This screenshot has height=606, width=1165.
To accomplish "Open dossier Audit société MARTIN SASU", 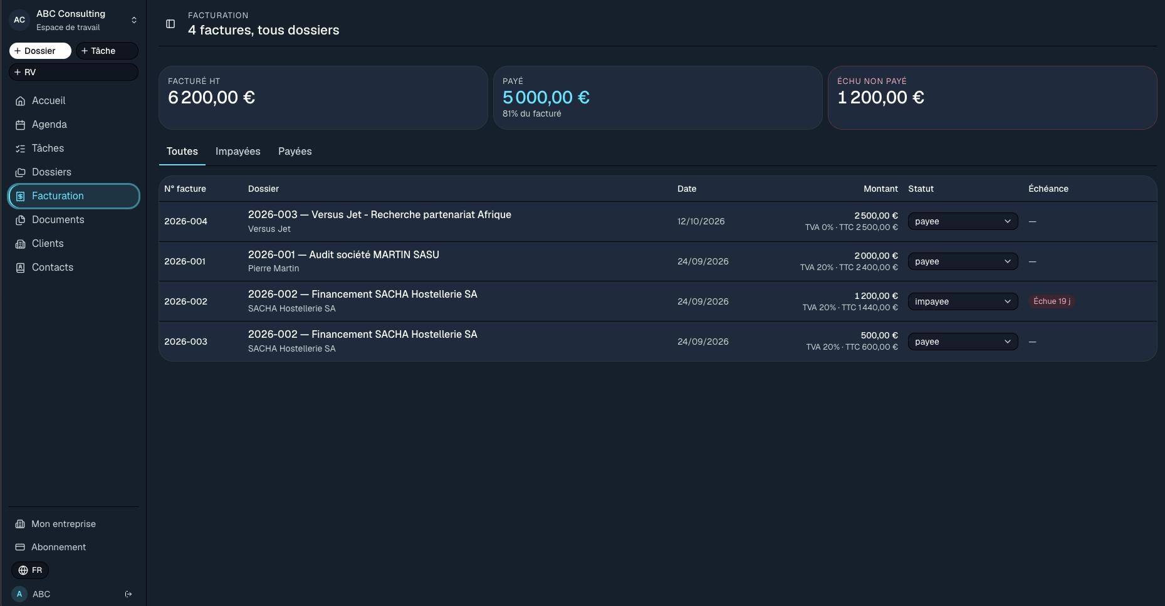I will click(343, 255).
